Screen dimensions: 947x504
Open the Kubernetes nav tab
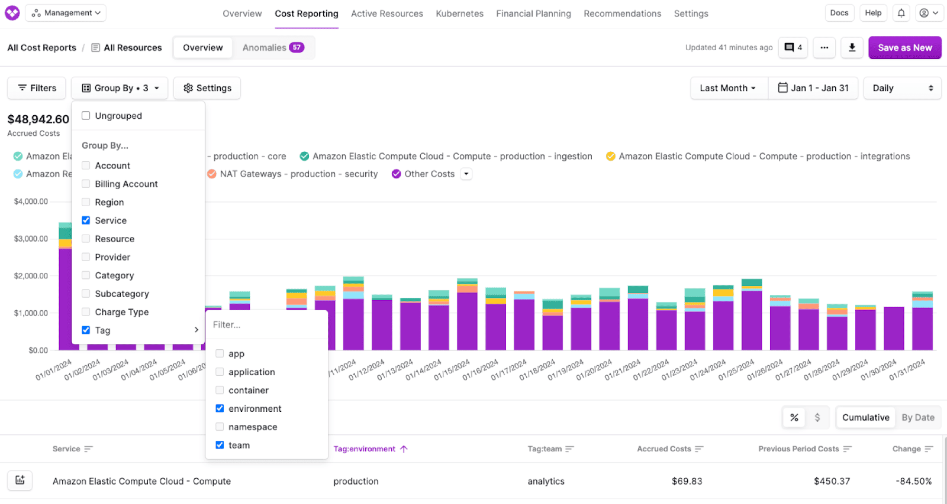point(460,14)
